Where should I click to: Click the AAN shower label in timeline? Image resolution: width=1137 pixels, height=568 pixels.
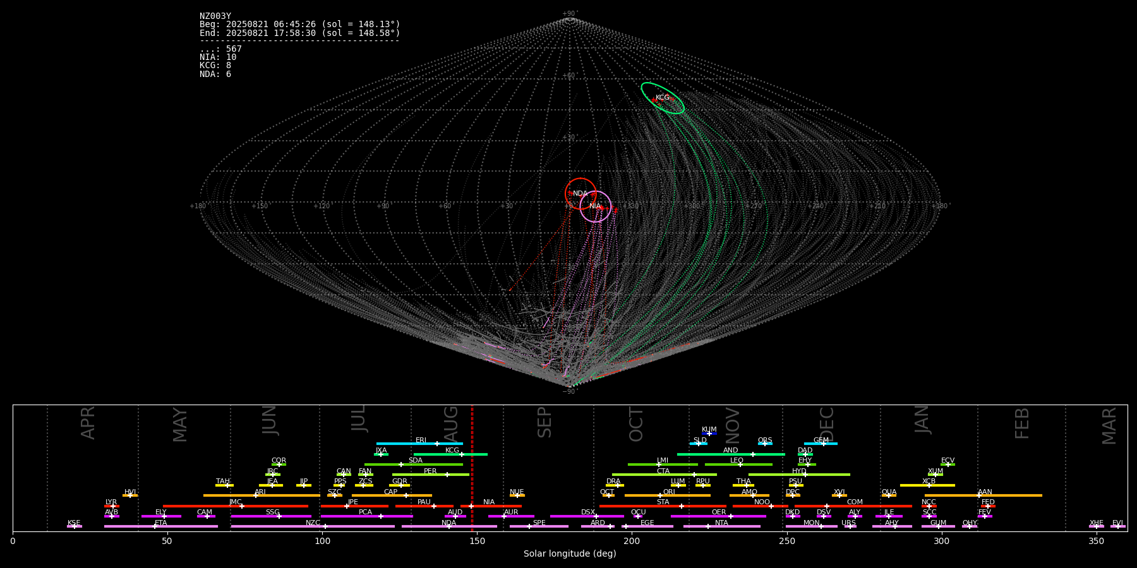click(985, 492)
